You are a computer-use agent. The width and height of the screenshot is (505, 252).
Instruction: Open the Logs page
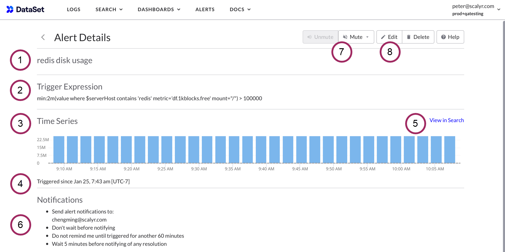click(73, 10)
